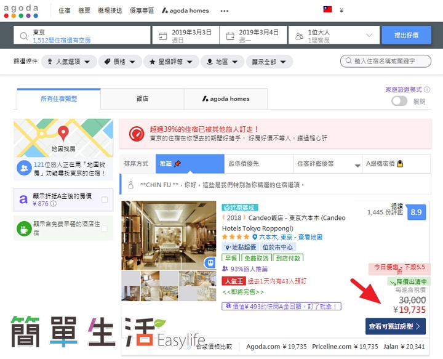Click the ¥493 快閃A金回饋 banner
Viewport: 443px width, 359px height.
tap(281, 306)
